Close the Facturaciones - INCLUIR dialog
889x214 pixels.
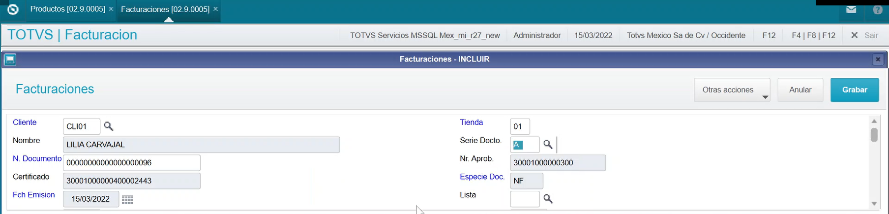click(878, 60)
